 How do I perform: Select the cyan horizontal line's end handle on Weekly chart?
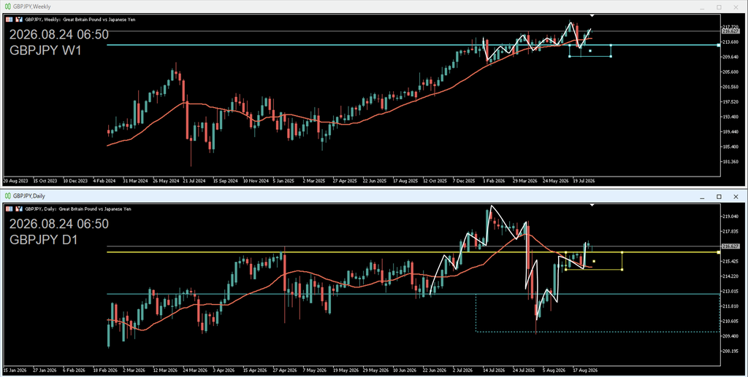tap(719, 45)
